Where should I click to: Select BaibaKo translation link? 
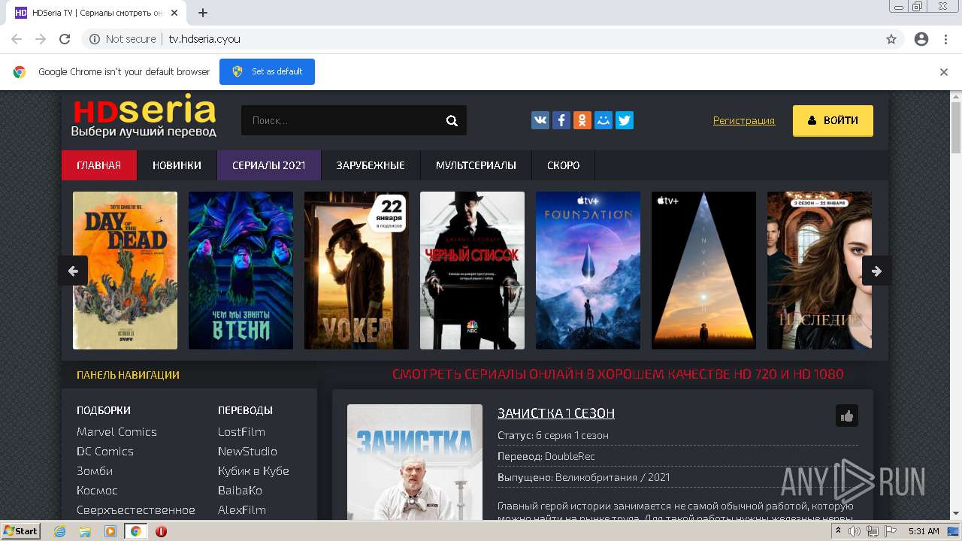click(240, 491)
